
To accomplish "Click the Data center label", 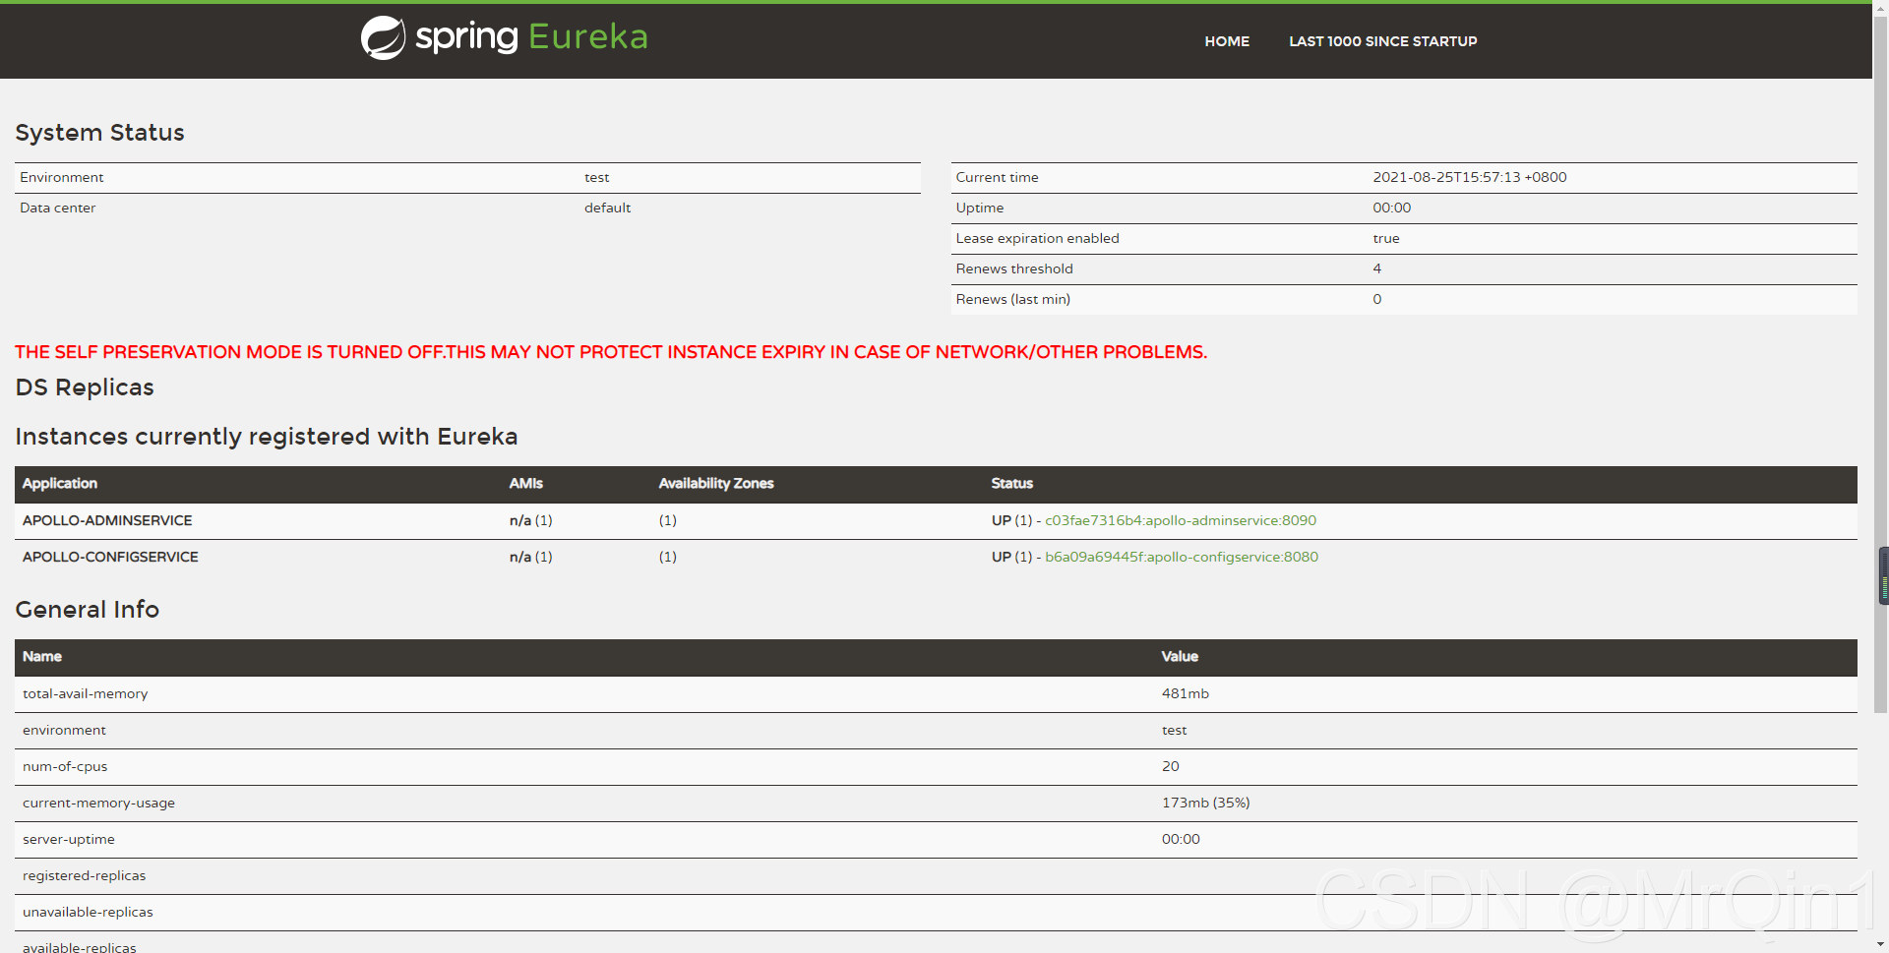I will [x=57, y=208].
